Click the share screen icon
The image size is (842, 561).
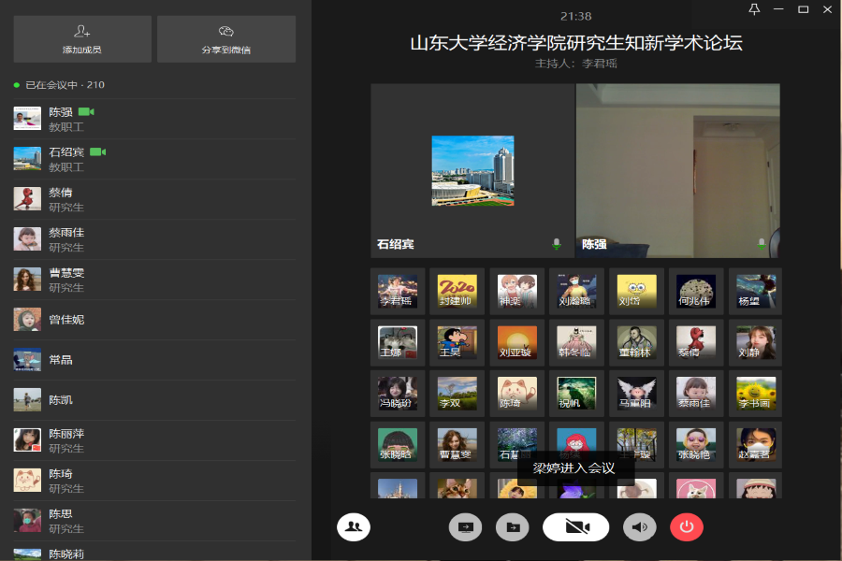[465, 527]
